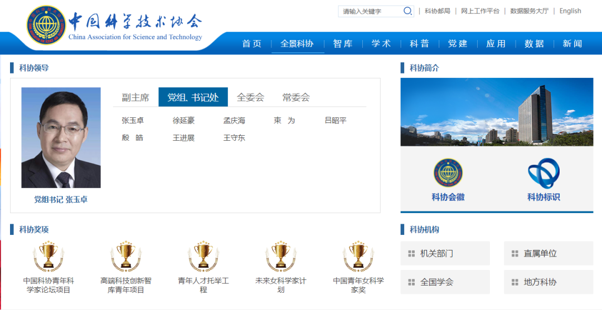The image size is (602, 310).
Task: Click the 党组书记 张玉卓 caption
Action: 61,200
